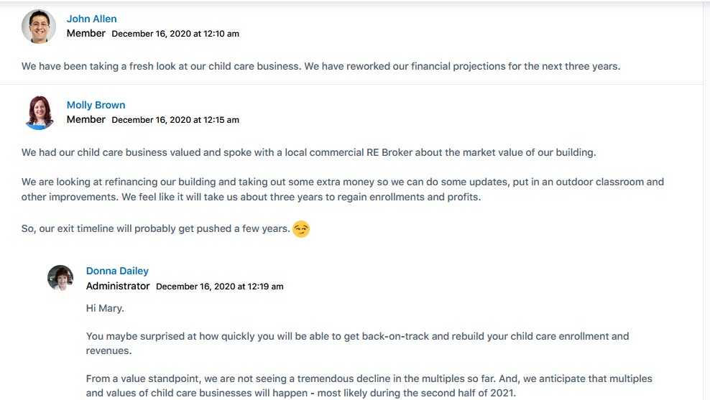The image size is (710, 400).
Task: Click the Member label under Molly Brown
Action: coord(86,119)
